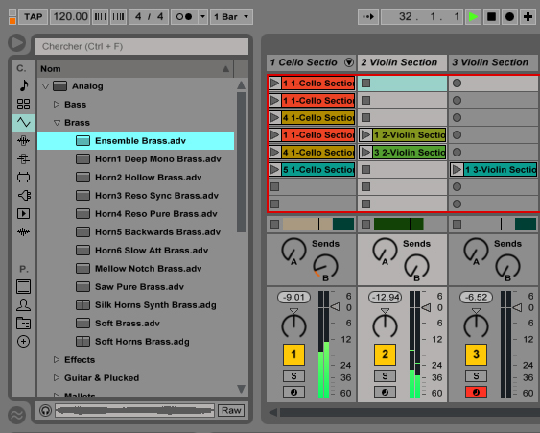Toggle the headphone preview button
This screenshot has height=433, width=540.
pyautogui.click(x=45, y=410)
